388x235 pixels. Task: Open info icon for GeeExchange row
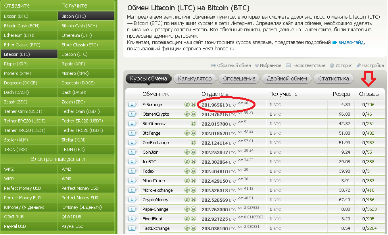coord(133,143)
